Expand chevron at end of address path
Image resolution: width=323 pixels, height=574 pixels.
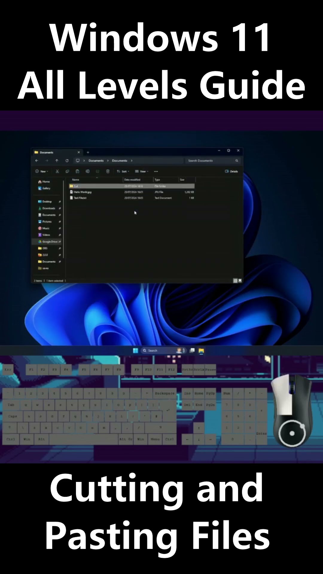(131, 161)
